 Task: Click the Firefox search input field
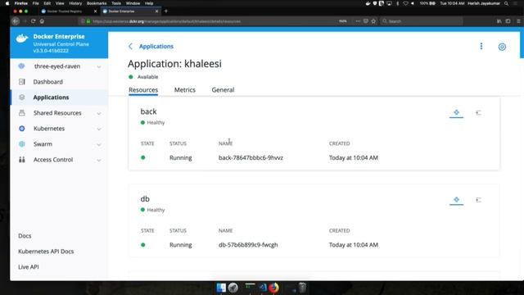pyautogui.click(x=422, y=21)
